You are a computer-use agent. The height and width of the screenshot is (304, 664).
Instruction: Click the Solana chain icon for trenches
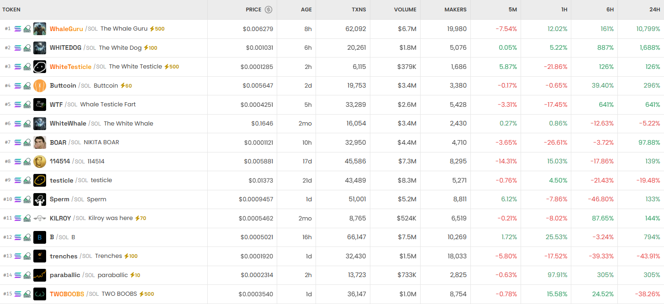click(18, 256)
